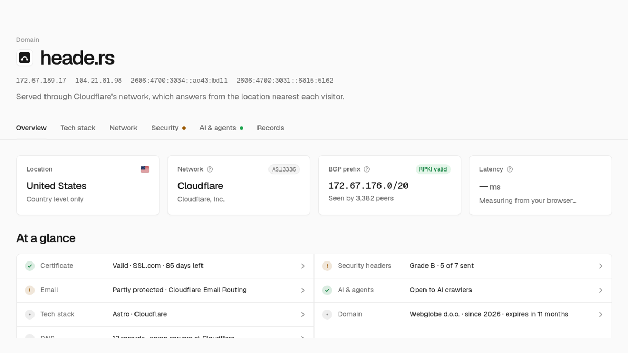Click the "Grade B · 5 of 7 sent" text
The image size is (628, 353).
click(442, 266)
